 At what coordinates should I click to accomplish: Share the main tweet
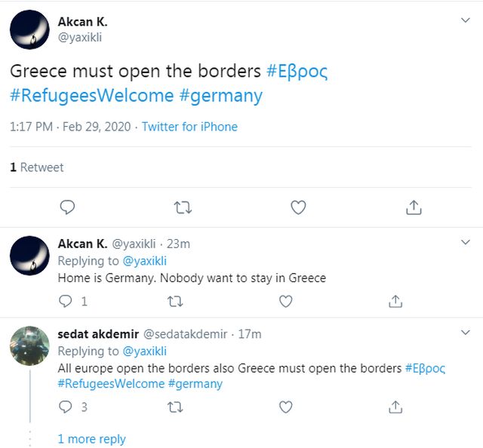pos(413,207)
